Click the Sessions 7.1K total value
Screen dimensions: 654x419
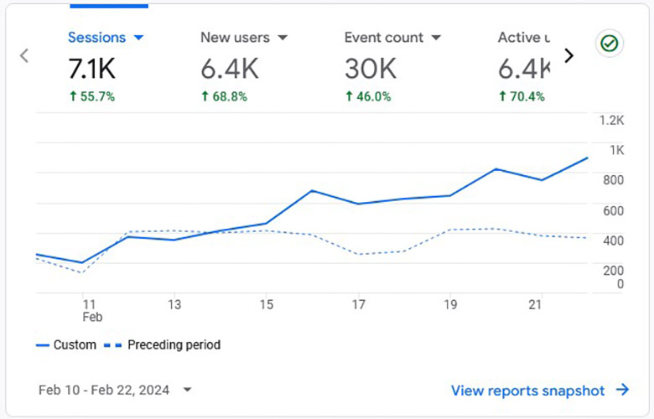point(91,69)
